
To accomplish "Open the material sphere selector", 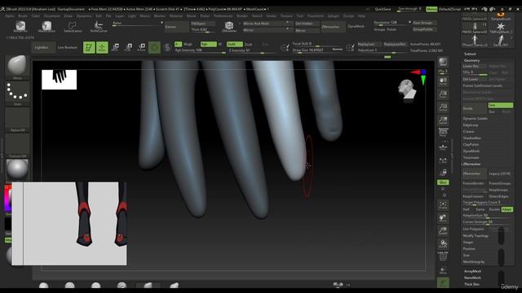I will 17,169.
